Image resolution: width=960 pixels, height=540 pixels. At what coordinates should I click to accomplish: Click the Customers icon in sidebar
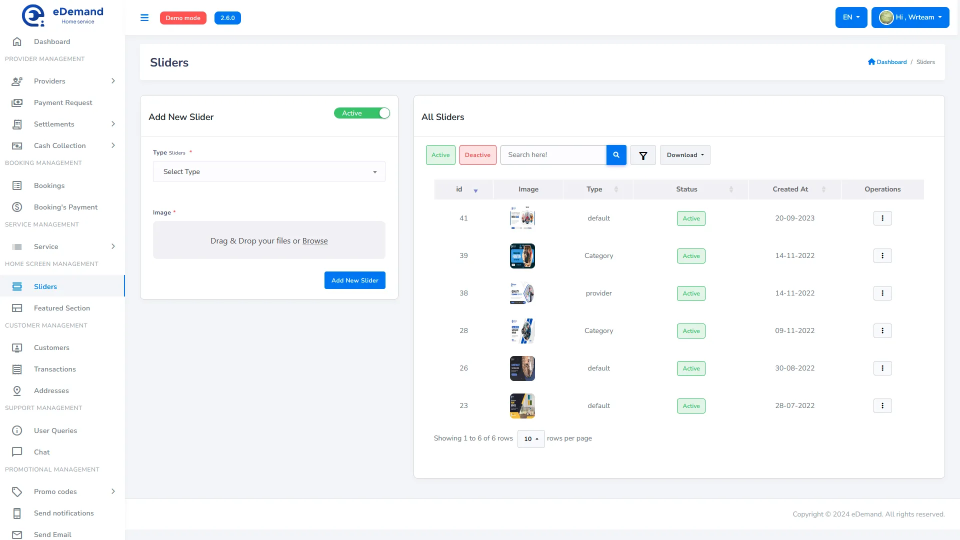pyautogui.click(x=17, y=347)
